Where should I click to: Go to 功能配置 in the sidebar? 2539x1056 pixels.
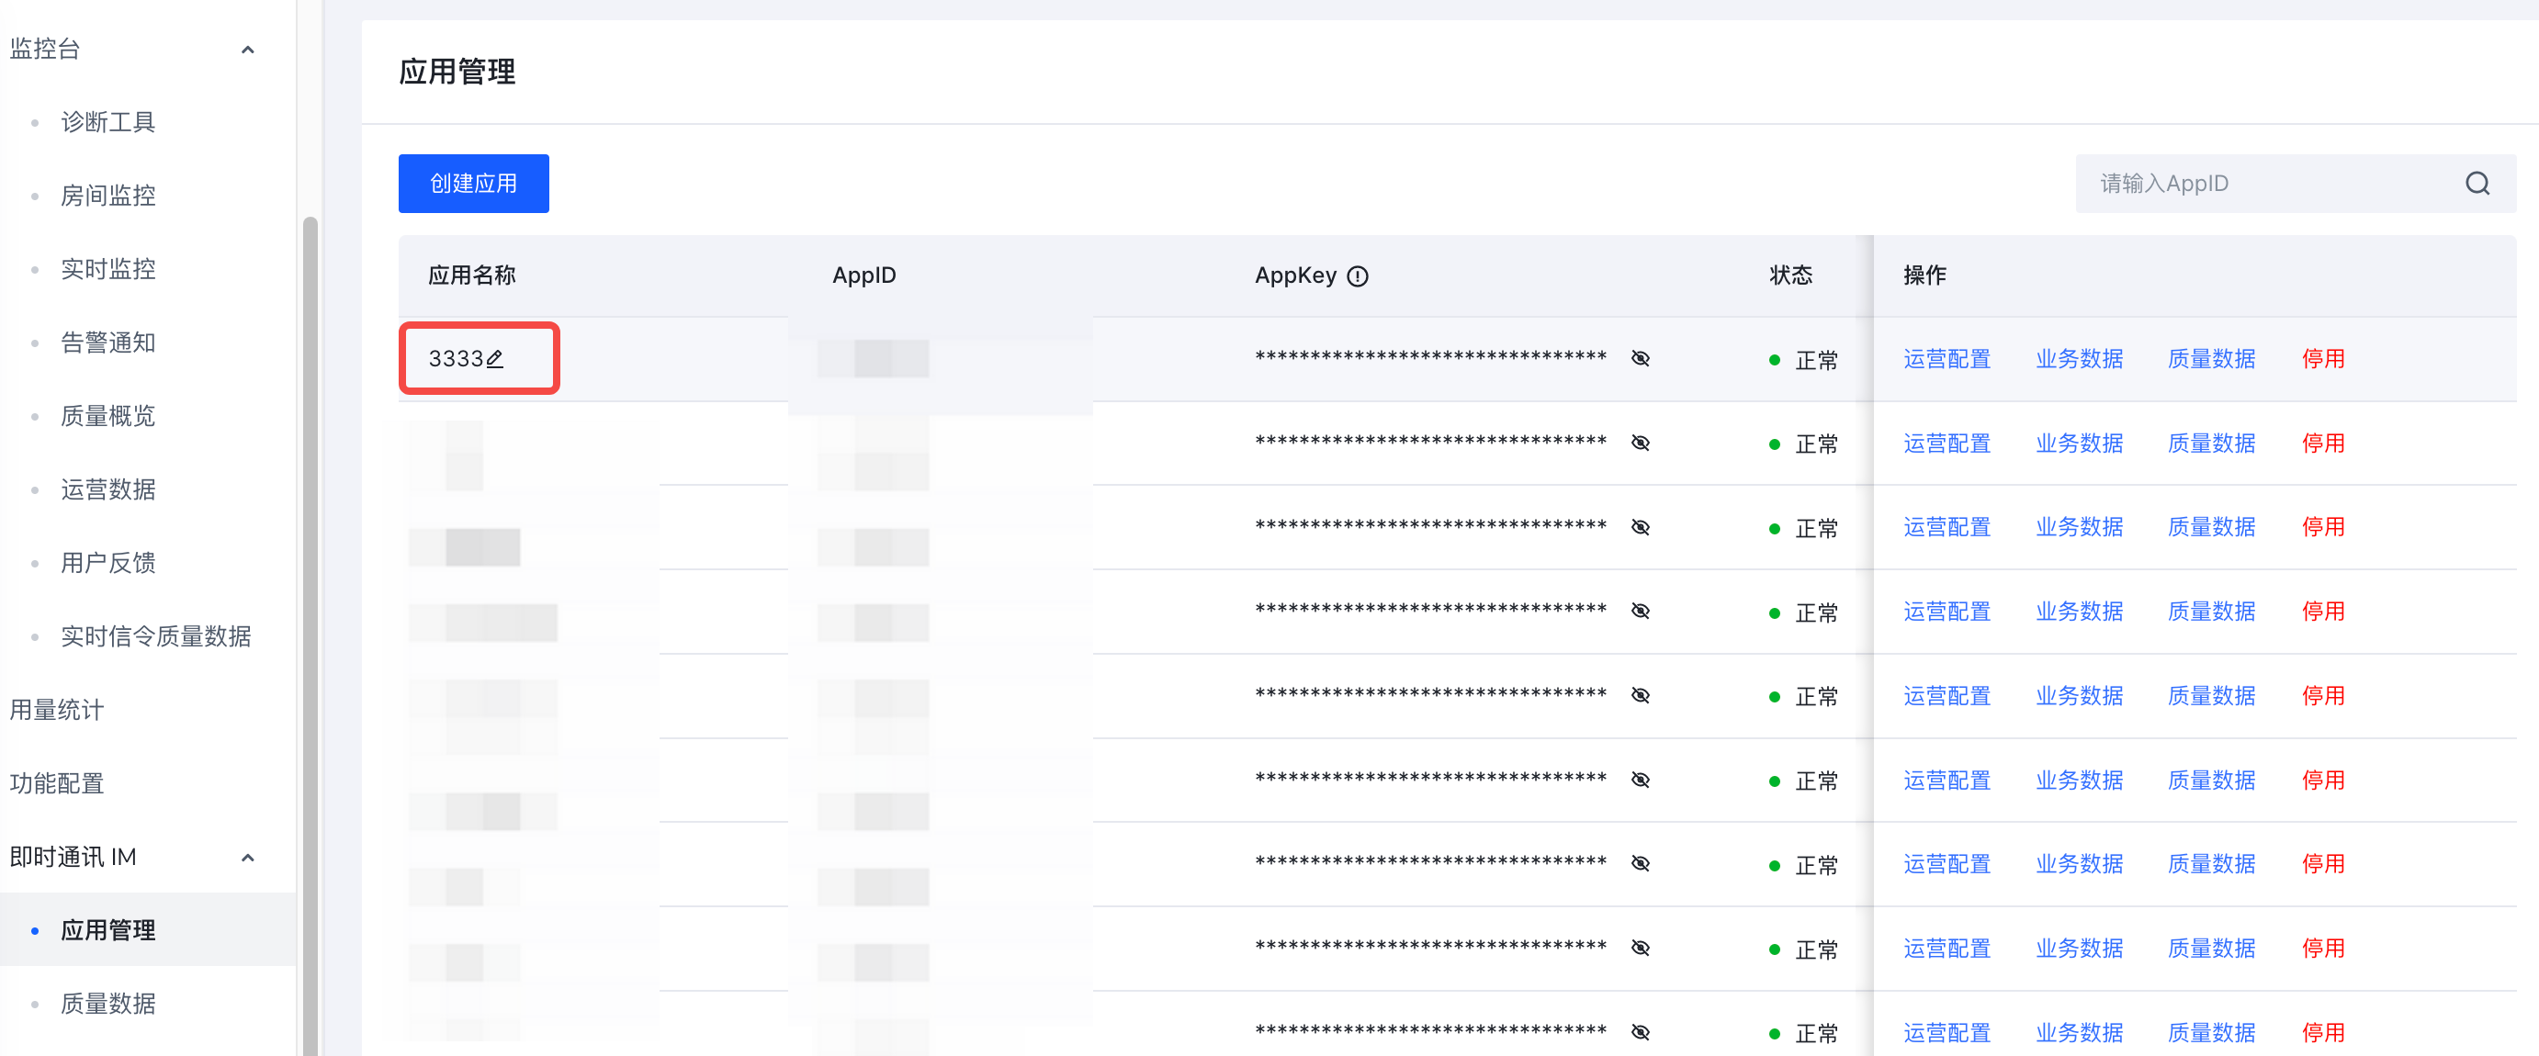point(56,783)
